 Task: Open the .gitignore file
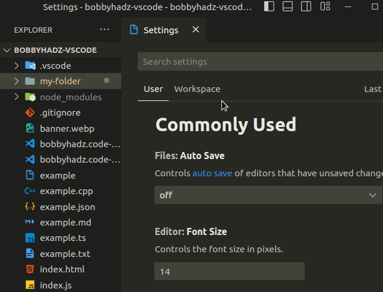61,113
